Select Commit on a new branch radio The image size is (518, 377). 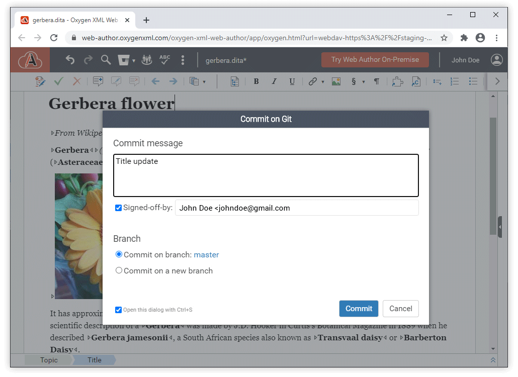pos(119,270)
